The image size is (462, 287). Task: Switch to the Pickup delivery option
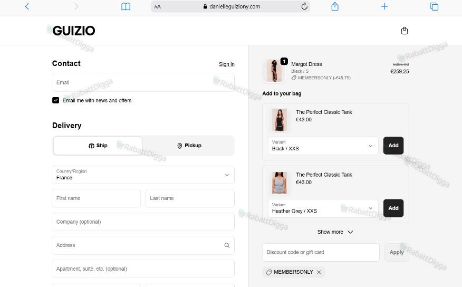point(189,146)
